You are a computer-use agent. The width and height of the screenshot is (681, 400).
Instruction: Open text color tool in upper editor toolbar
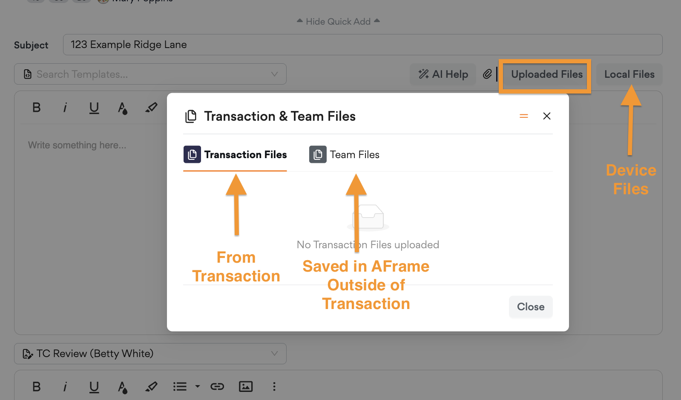[123, 108]
